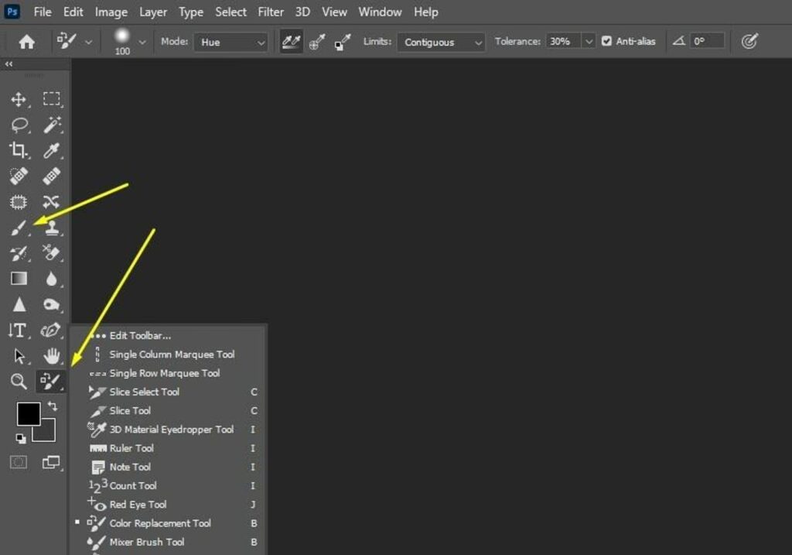Open the Filter menu

pos(271,12)
